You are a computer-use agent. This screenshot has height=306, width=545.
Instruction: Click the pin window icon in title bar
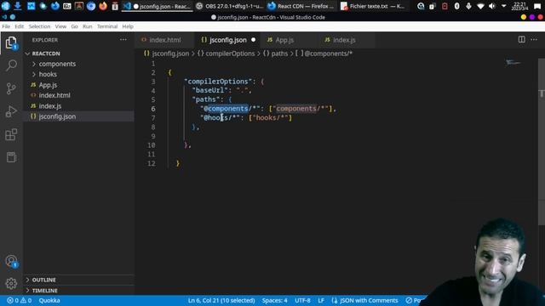[x=13, y=17]
